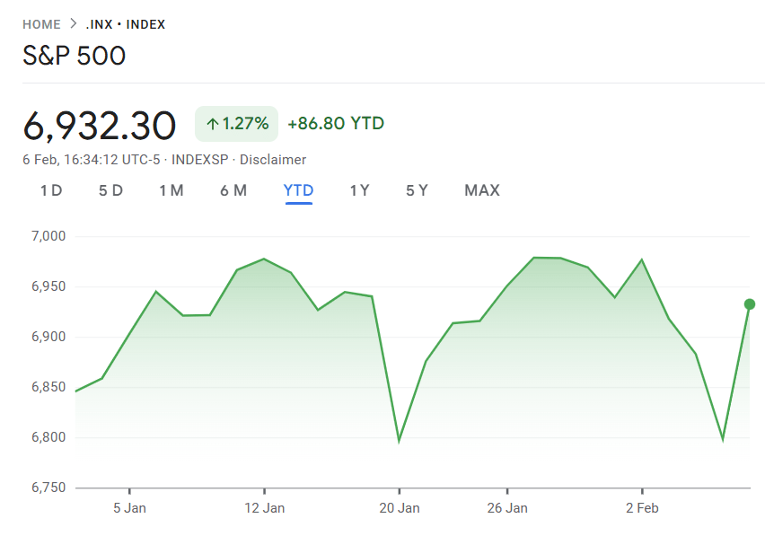Show the 1M chart range
The width and height of the screenshot is (765, 536).
click(171, 190)
